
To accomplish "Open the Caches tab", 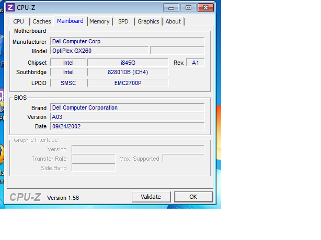I will click(42, 21).
